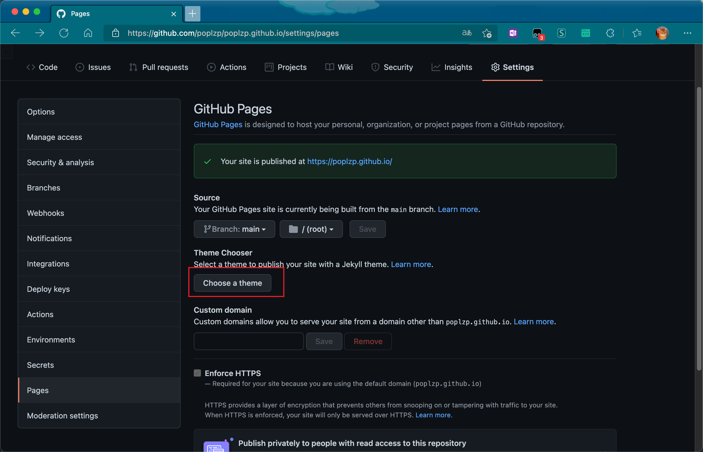Go back using the browser back arrow

15,33
